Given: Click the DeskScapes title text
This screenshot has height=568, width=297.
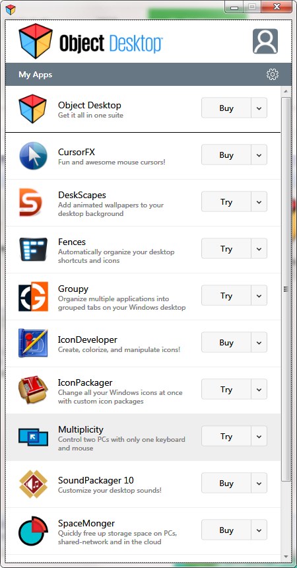Looking at the screenshot, I should tap(82, 195).
